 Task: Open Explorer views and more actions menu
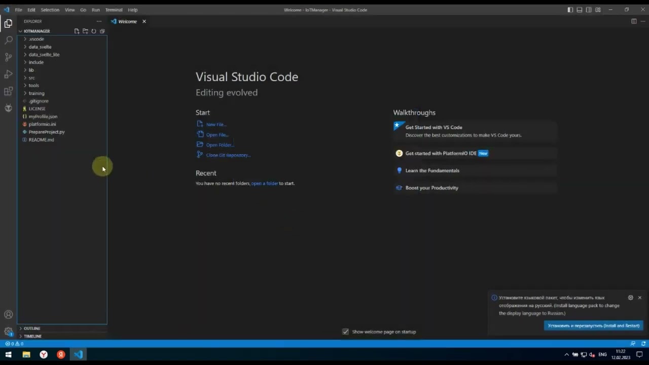click(x=99, y=21)
